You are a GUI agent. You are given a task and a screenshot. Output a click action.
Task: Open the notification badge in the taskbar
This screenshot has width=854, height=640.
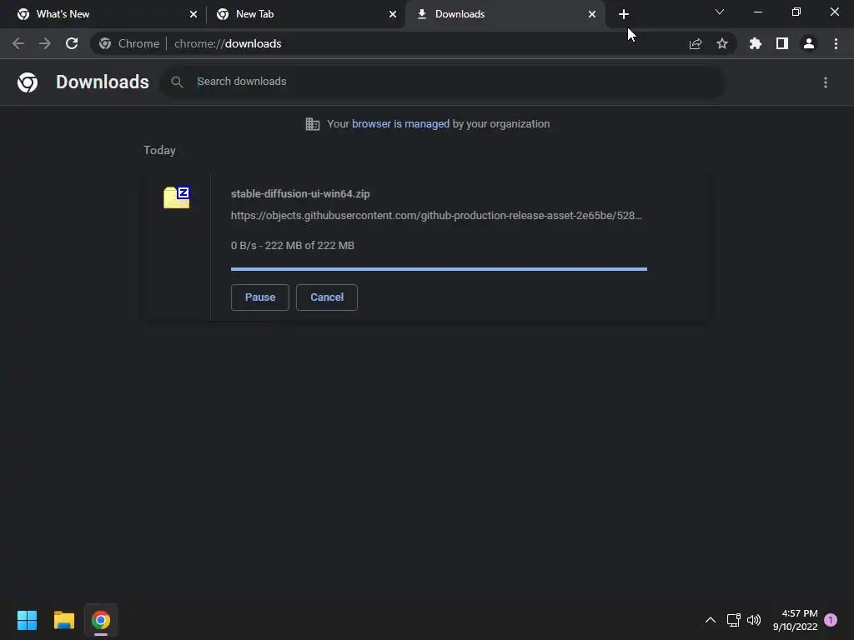click(x=831, y=620)
